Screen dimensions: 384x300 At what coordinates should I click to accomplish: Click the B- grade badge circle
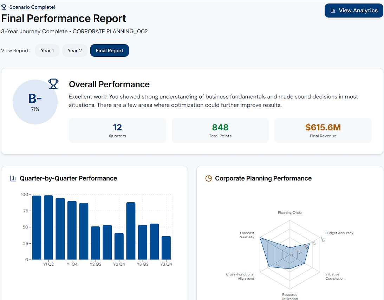click(35, 102)
